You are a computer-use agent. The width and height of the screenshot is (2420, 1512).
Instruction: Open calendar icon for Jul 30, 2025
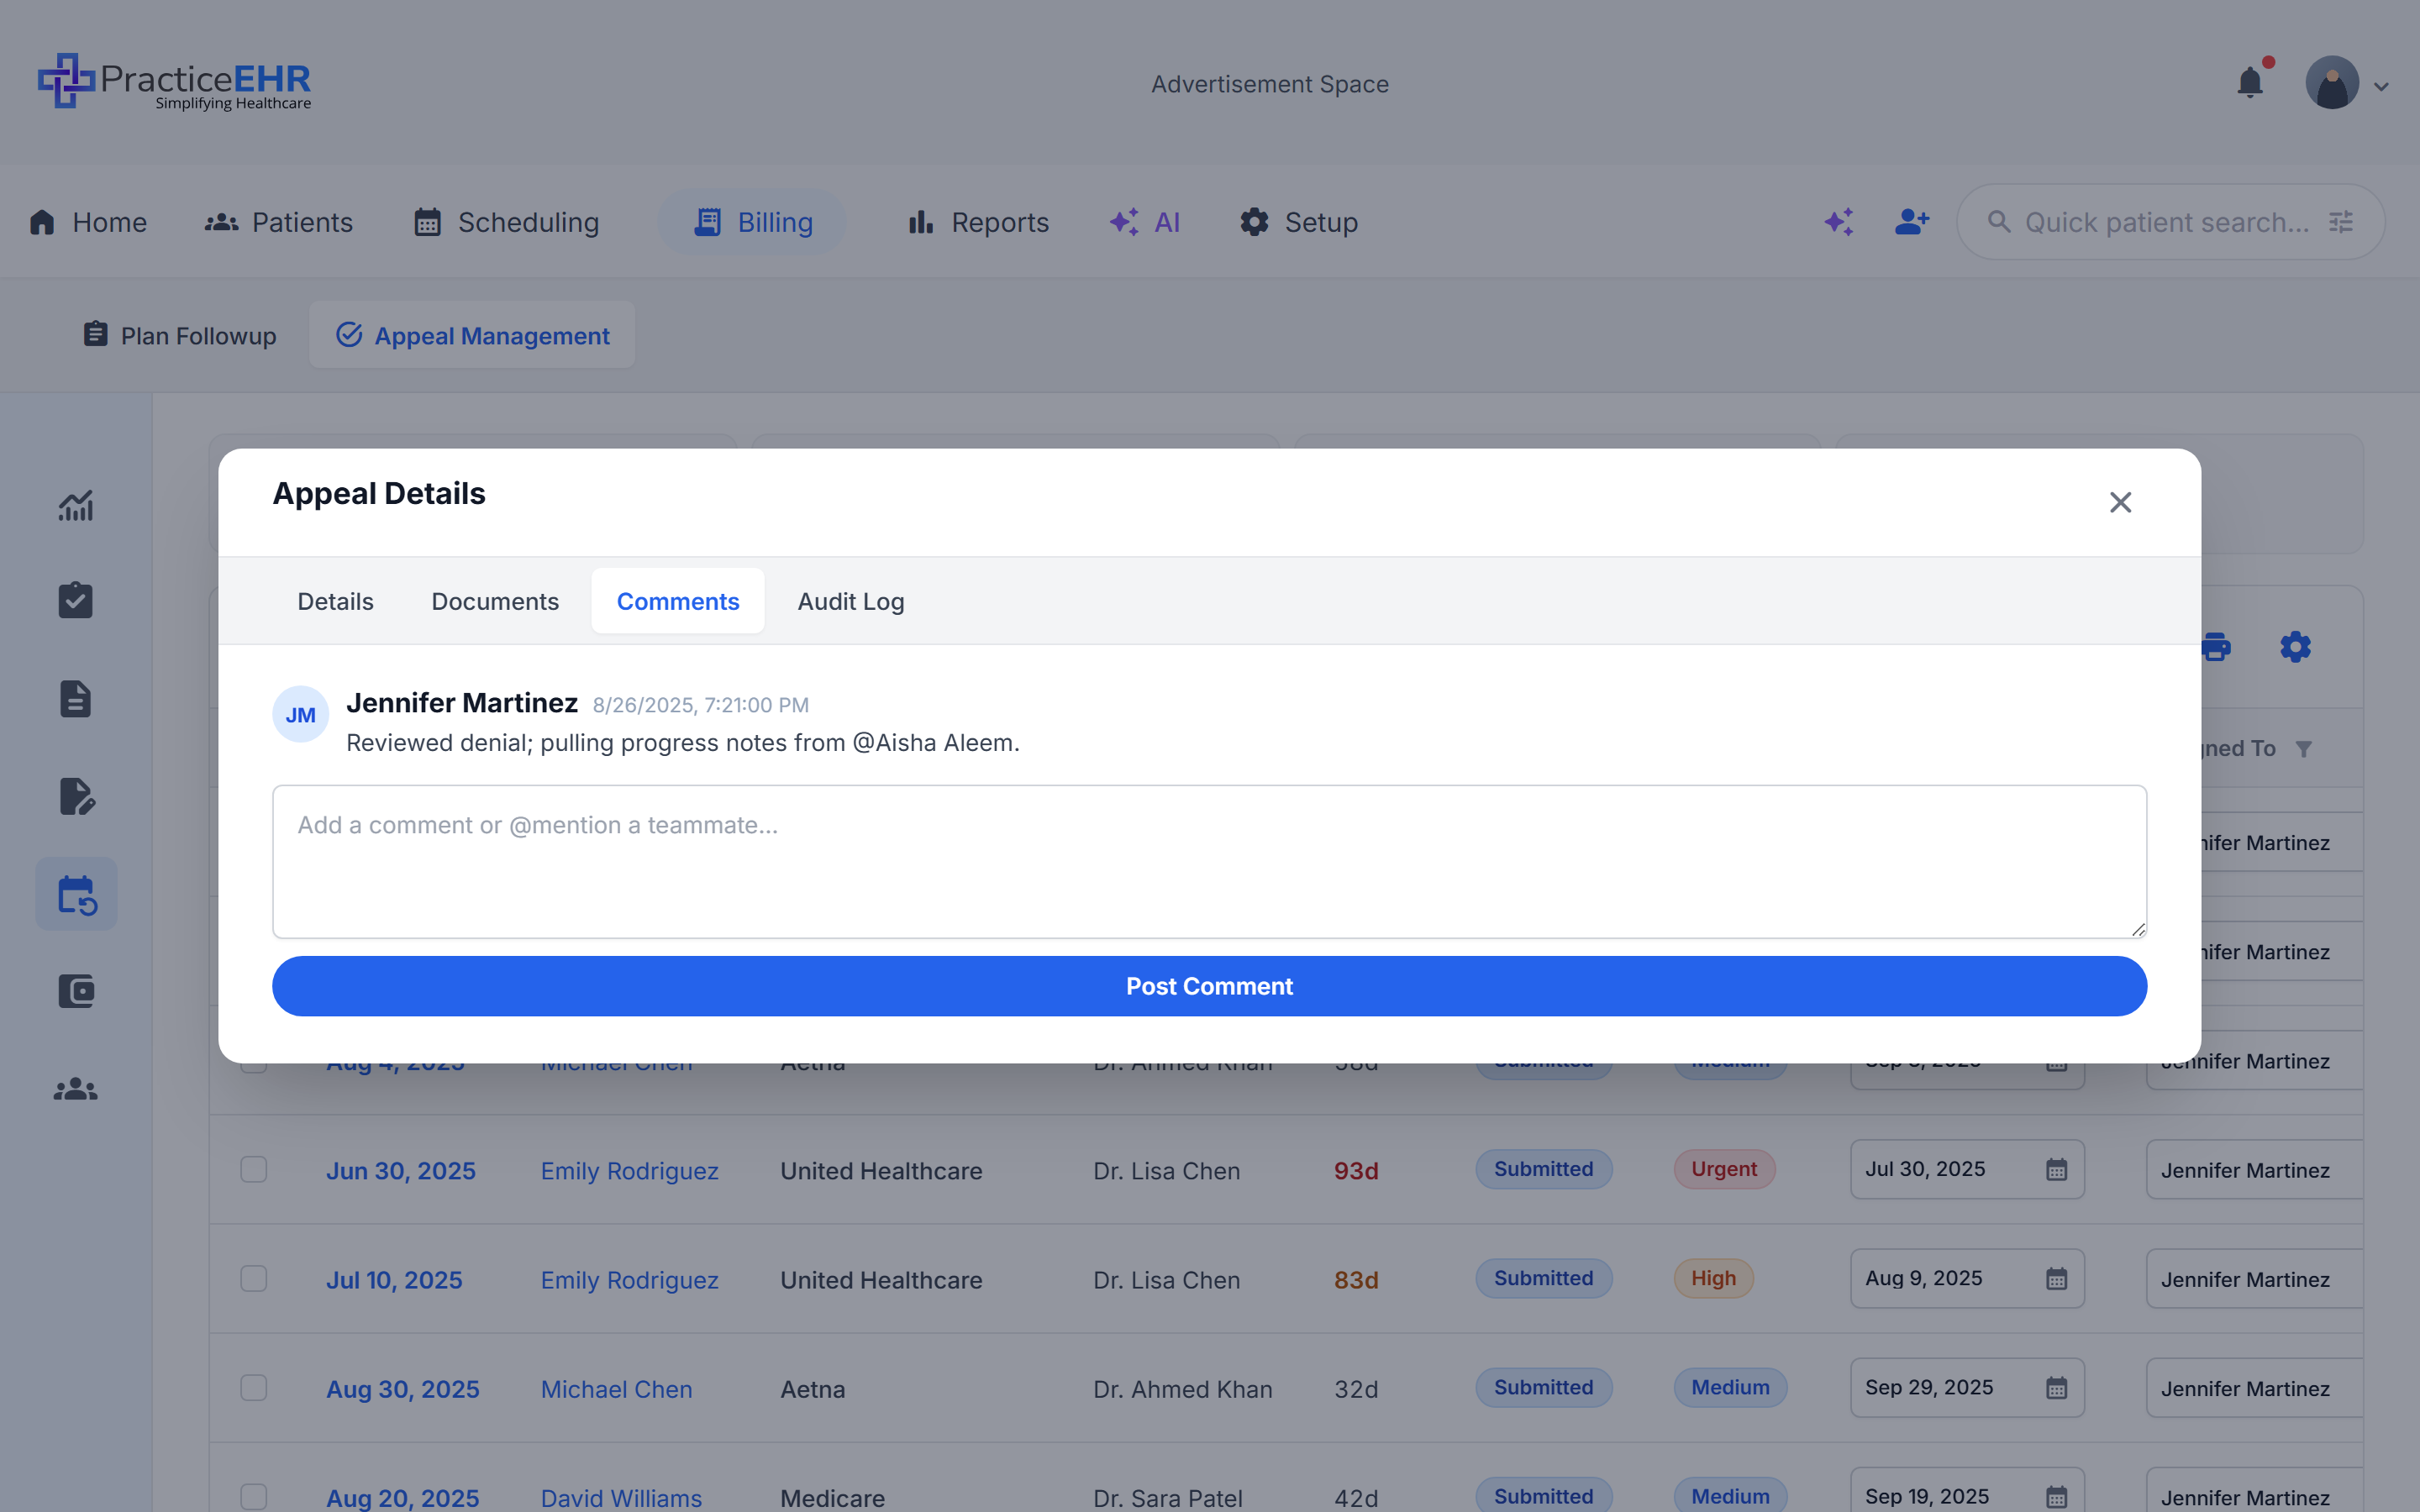pos(2056,1169)
